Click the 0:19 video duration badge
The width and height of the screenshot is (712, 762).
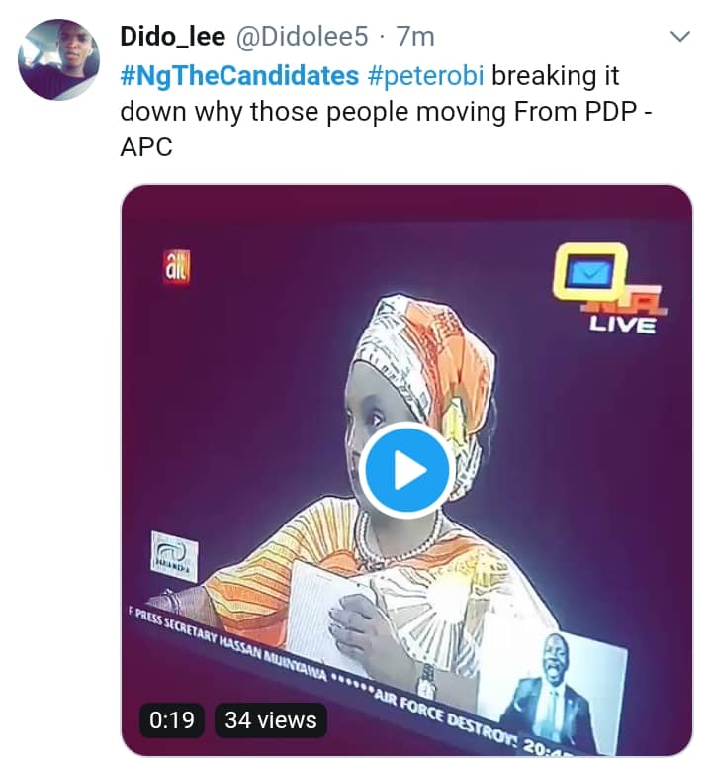(172, 720)
